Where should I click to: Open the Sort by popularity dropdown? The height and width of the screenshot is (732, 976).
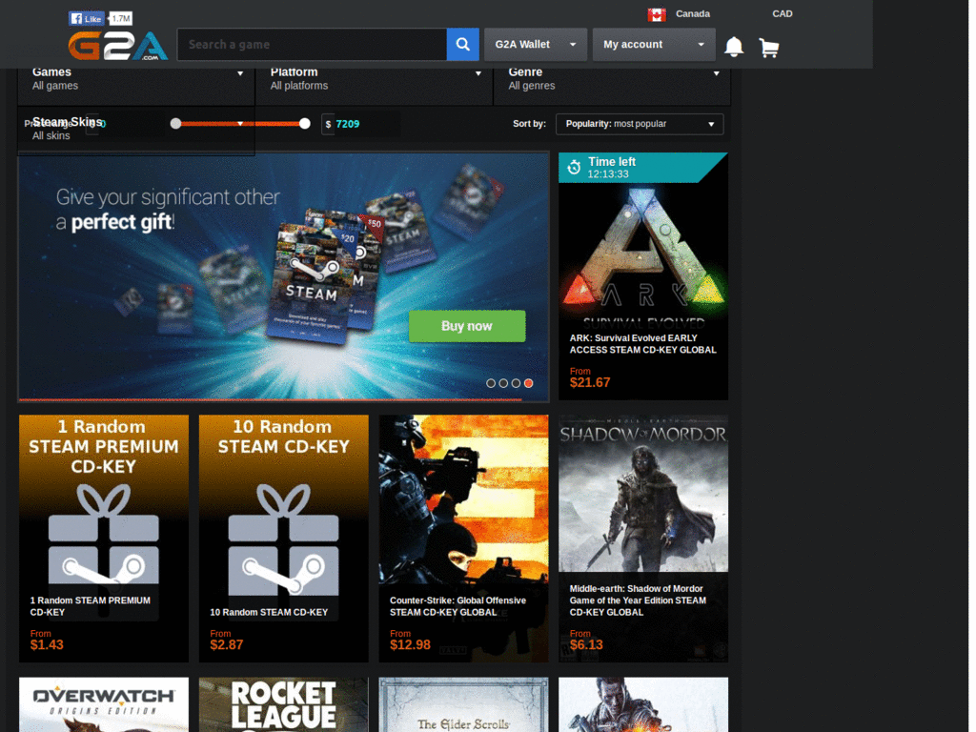click(x=640, y=124)
